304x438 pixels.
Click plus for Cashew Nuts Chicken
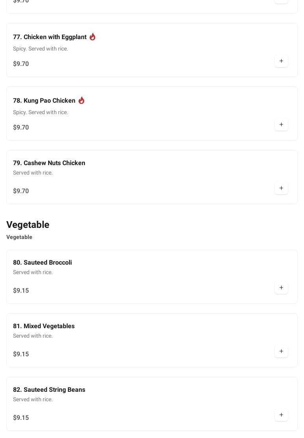pos(281,188)
